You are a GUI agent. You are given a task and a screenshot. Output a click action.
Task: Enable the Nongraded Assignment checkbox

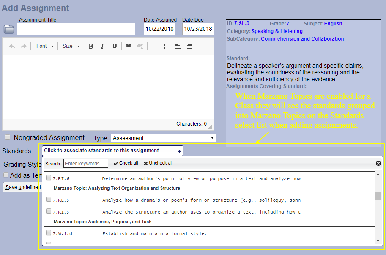[8, 137]
